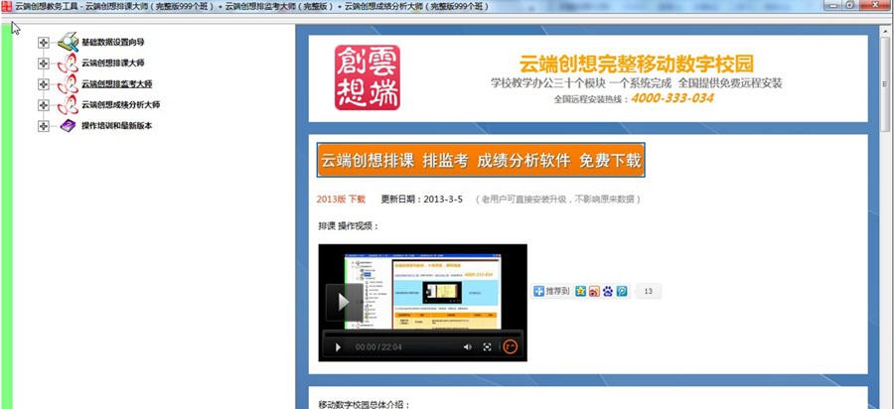Open 云端创想排监考大师 tree item
The width and height of the screenshot is (894, 409).
pyautogui.click(x=116, y=84)
